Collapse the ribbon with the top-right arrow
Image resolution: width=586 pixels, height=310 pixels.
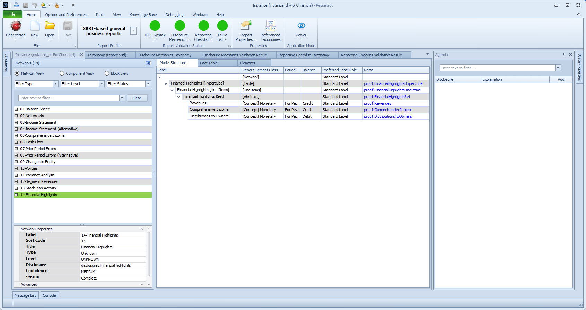click(x=579, y=14)
